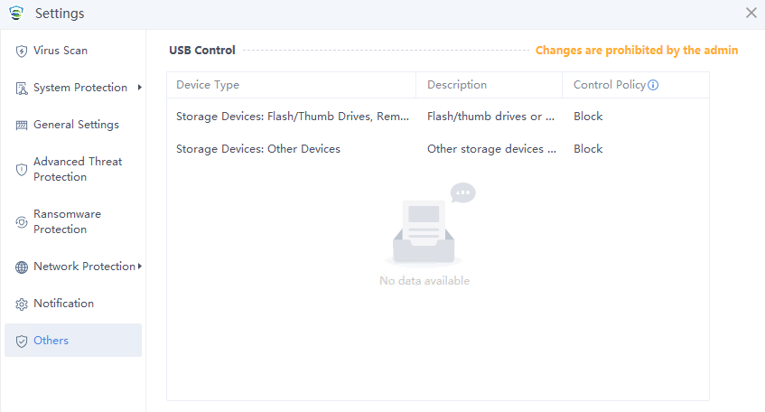Click the System Protection sidebar icon
The height and width of the screenshot is (412, 765).
(x=22, y=89)
